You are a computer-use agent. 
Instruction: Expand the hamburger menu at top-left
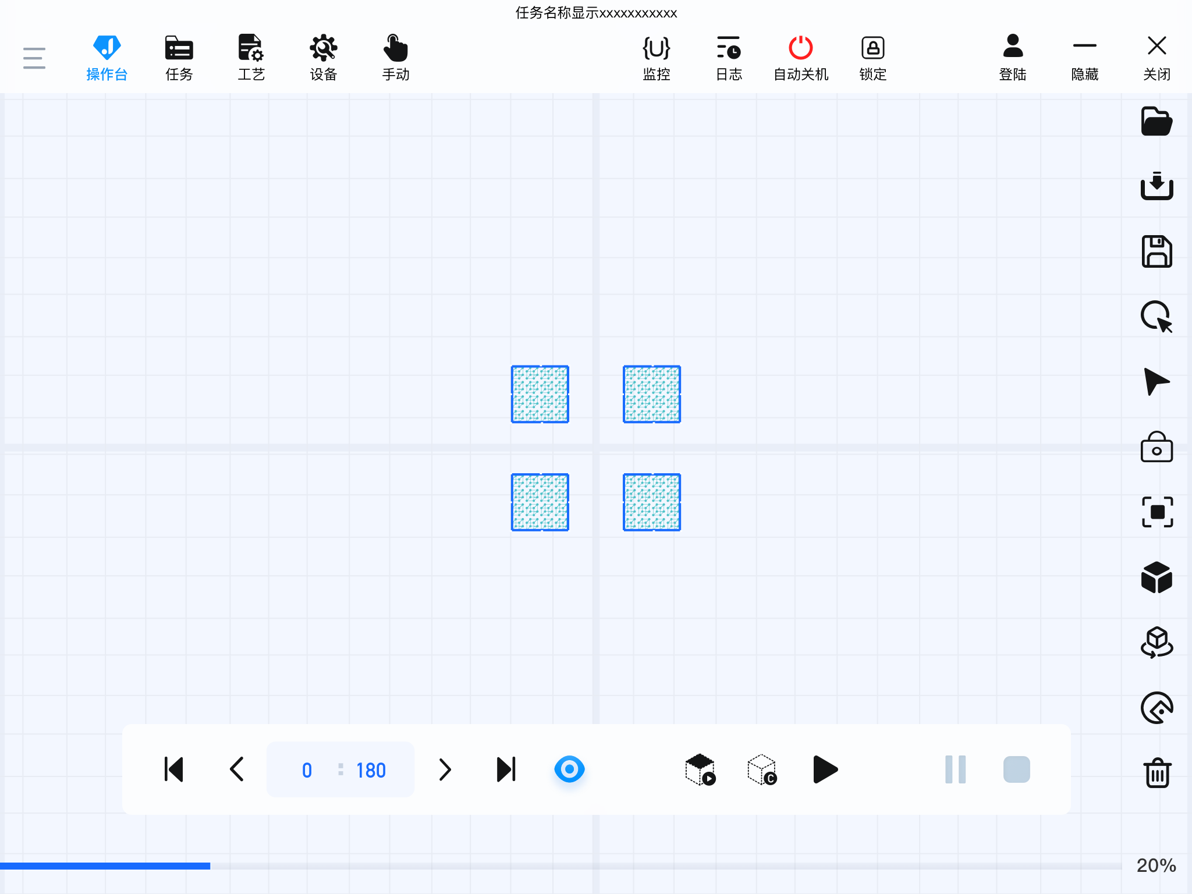pyautogui.click(x=34, y=58)
